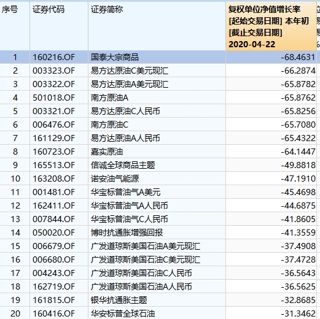Click 嘉实原油 fund name
320x319 pixels.
[107, 152]
